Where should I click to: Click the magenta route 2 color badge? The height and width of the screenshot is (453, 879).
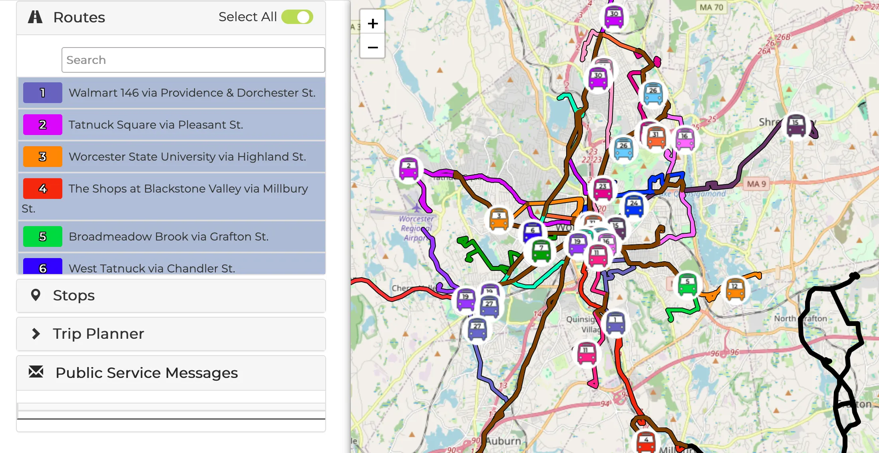click(43, 125)
